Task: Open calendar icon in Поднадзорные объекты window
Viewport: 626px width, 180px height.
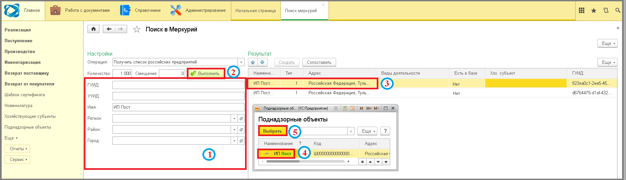Action: point(352,108)
